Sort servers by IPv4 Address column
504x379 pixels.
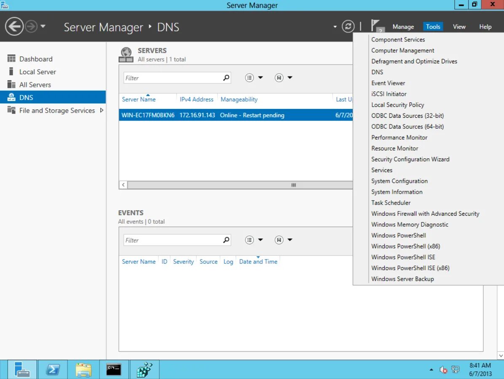[196, 100]
